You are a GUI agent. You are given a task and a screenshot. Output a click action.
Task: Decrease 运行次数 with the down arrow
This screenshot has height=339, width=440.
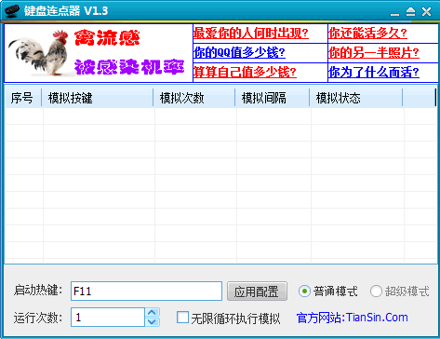(x=152, y=322)
